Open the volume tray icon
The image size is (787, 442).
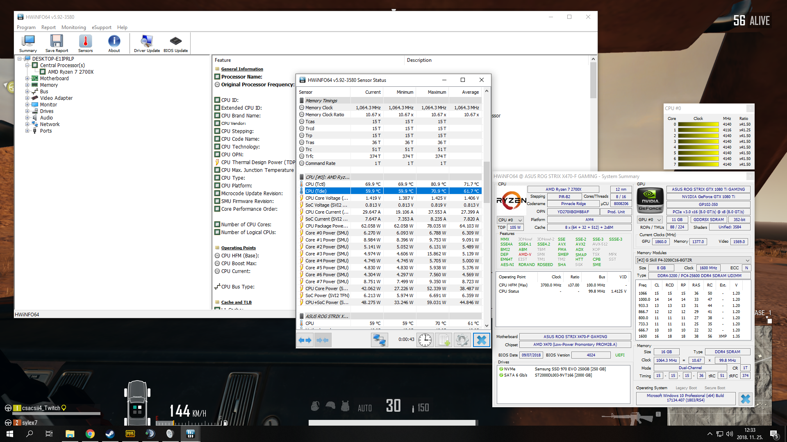pyautogui.click(x=729, y=434)
